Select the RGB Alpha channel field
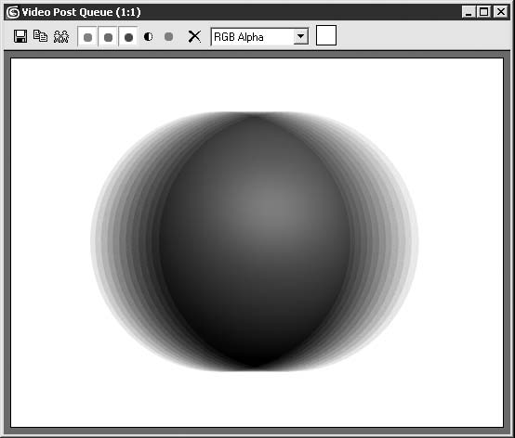This screenshot has width=515, height=438. (x=259, y=36)
